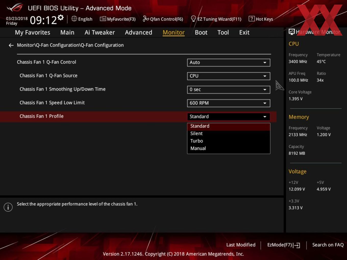Click the 03/23/2018 date text
This screenshot has width=347, height=260.
pyautogui.click(x=17, y=19)
